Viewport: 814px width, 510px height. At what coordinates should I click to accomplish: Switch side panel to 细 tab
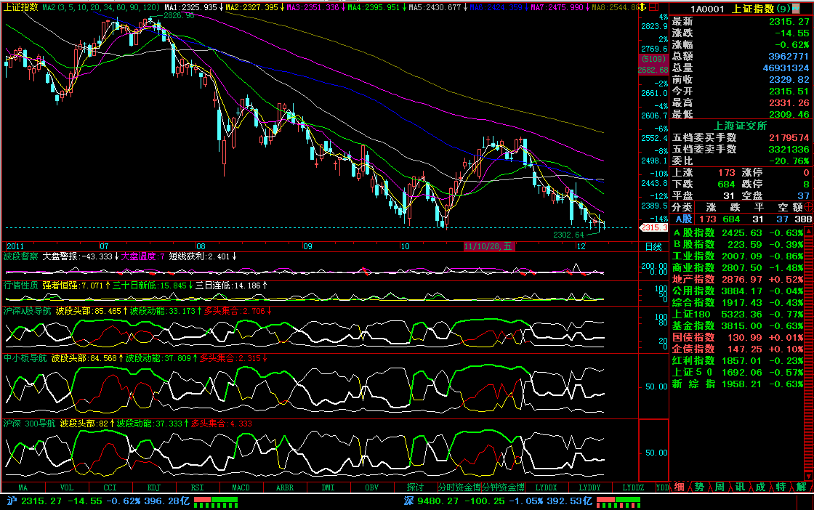pyautogui.click(x=679, y=487)
